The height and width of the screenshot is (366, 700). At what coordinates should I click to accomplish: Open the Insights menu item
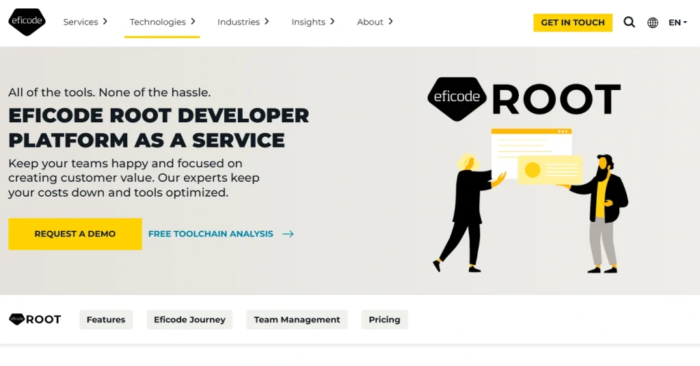click(308, 22)
